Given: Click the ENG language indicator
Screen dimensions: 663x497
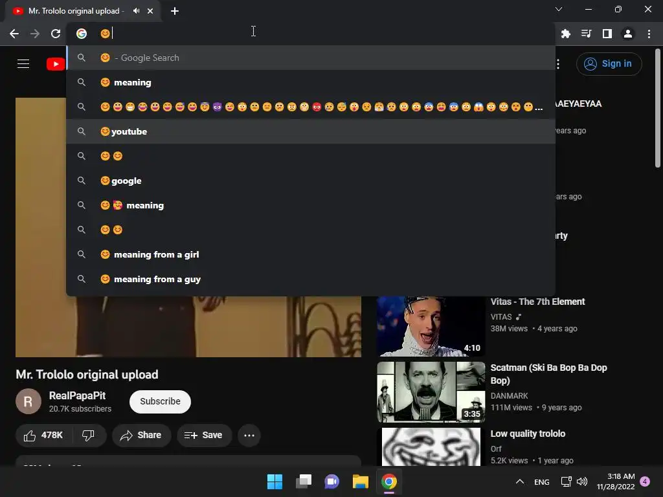Looking at the screenshot, I should pos(542,482).
